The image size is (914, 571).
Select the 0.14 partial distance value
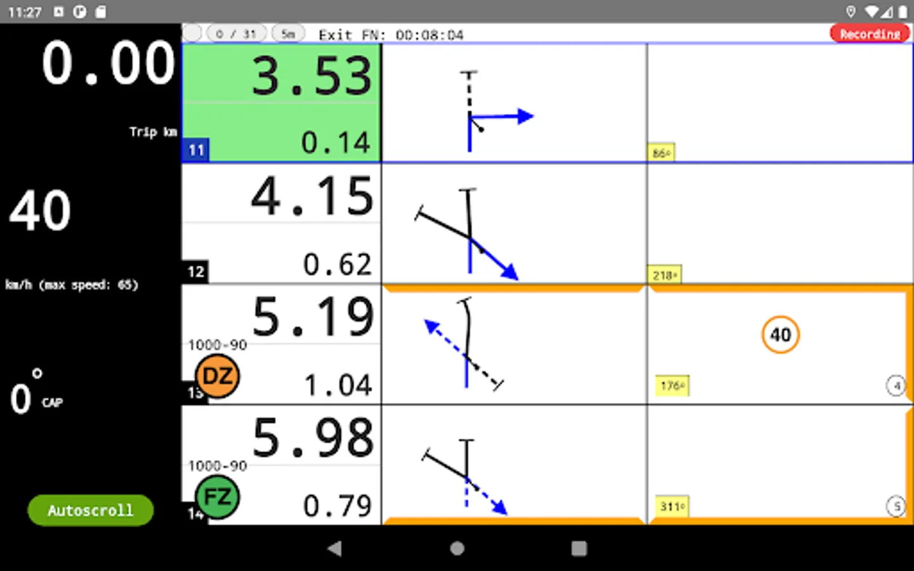[x=335, y=143]
